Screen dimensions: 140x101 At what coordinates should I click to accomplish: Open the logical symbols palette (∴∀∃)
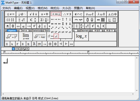coord(67,14)
